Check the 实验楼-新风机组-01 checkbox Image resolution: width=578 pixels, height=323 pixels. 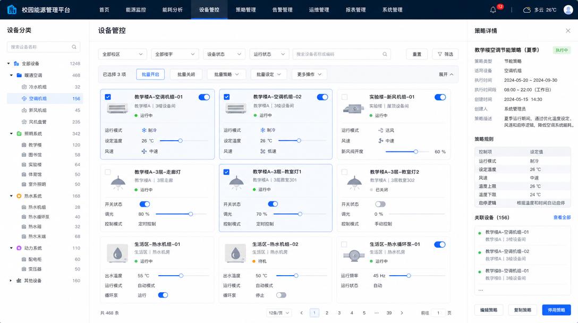tap(344, 97)
